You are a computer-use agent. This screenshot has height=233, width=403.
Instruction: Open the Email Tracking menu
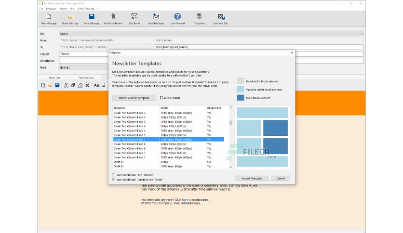(x=86, y=9)
